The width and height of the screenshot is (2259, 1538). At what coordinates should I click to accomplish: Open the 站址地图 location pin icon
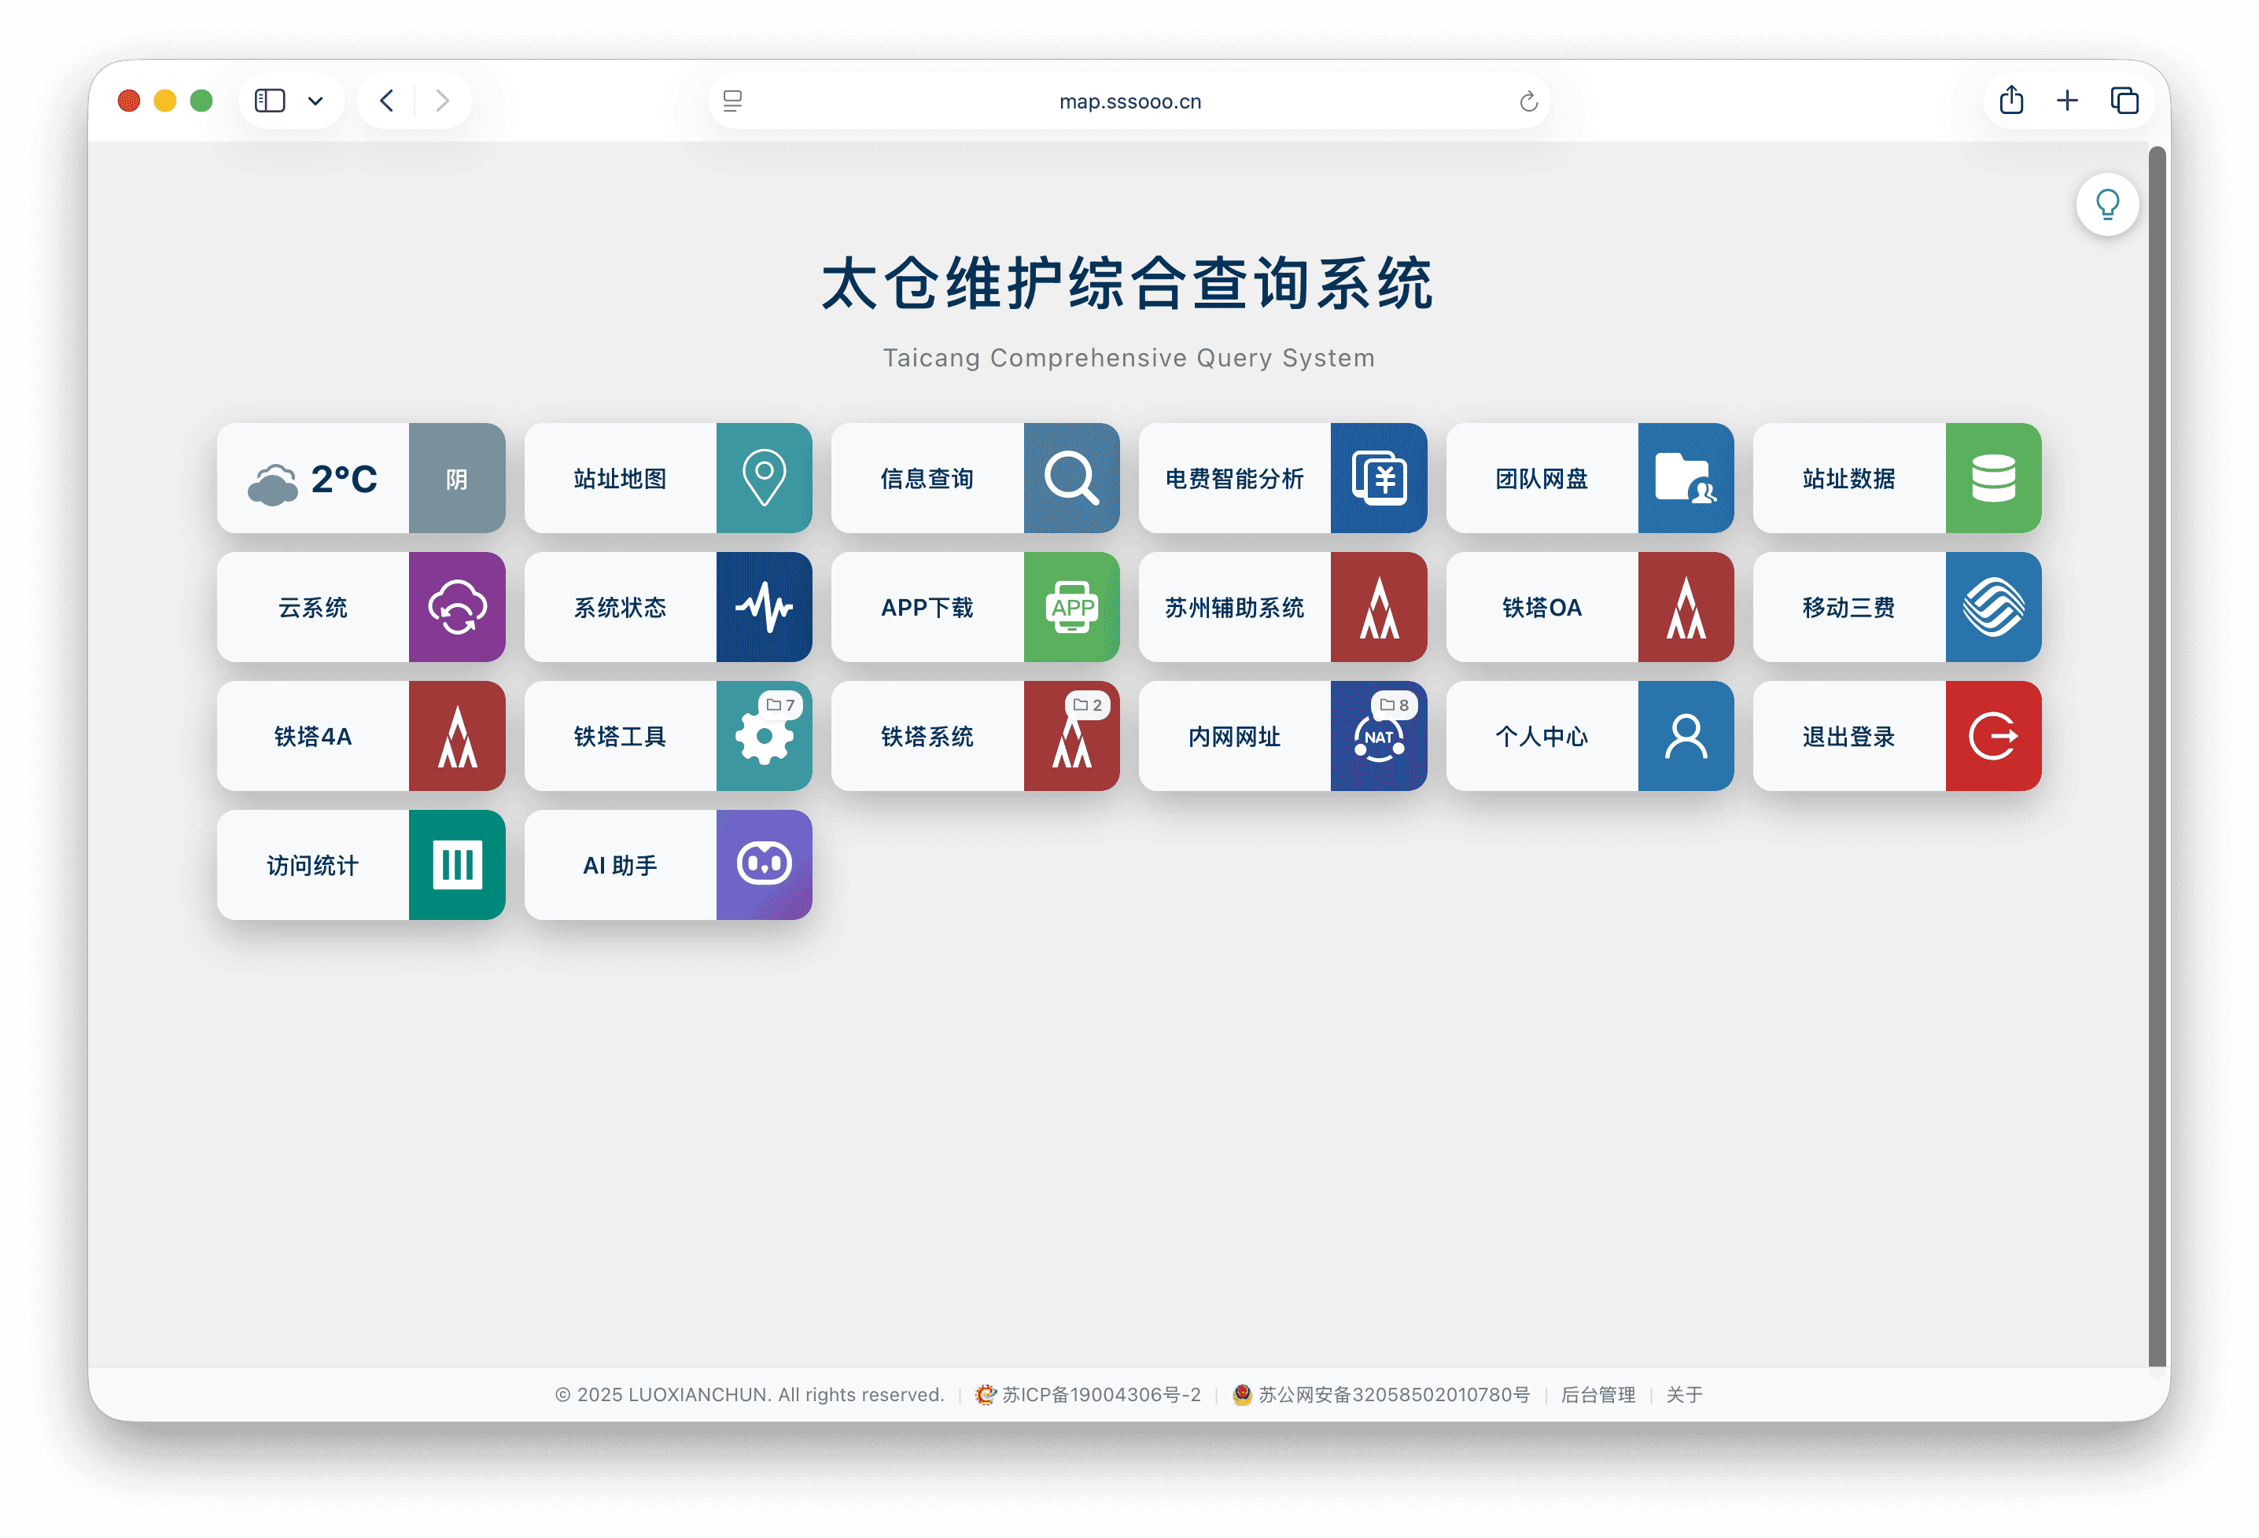tap(764, 478)
